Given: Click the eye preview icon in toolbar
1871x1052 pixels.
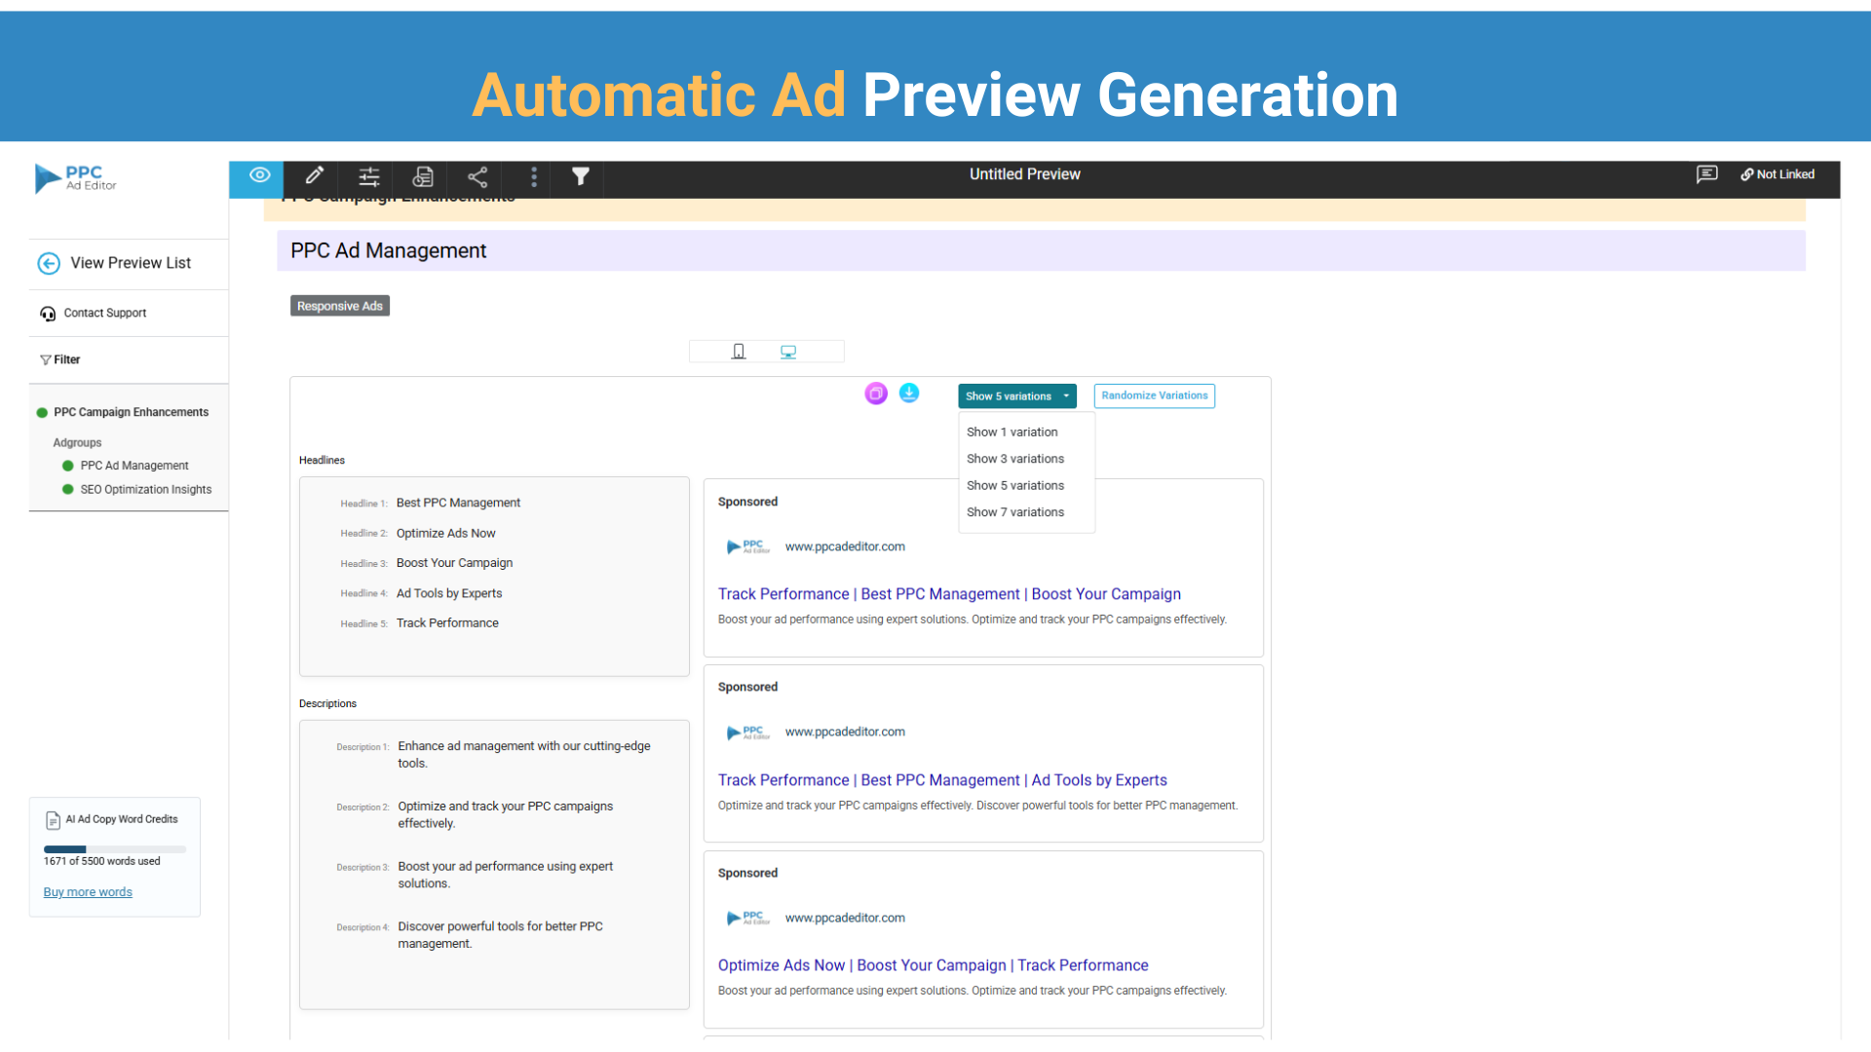Looking at the screenshot, I should point(259,175).
